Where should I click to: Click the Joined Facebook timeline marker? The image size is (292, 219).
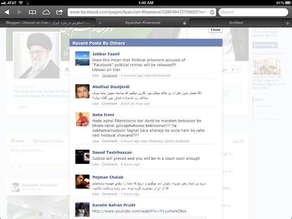point(268,119)
